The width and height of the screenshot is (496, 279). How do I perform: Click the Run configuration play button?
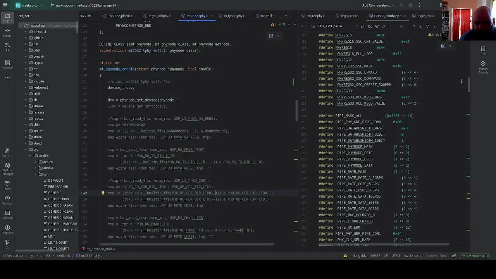coord(402,5)
